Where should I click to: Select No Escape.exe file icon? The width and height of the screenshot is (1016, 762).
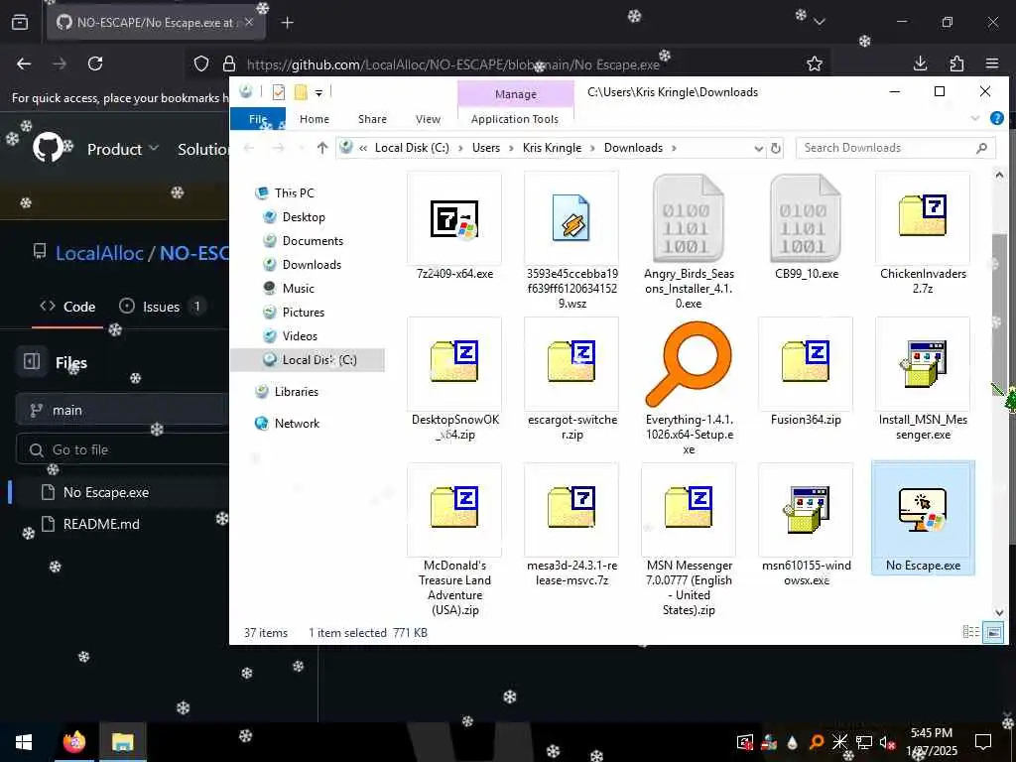922,509
